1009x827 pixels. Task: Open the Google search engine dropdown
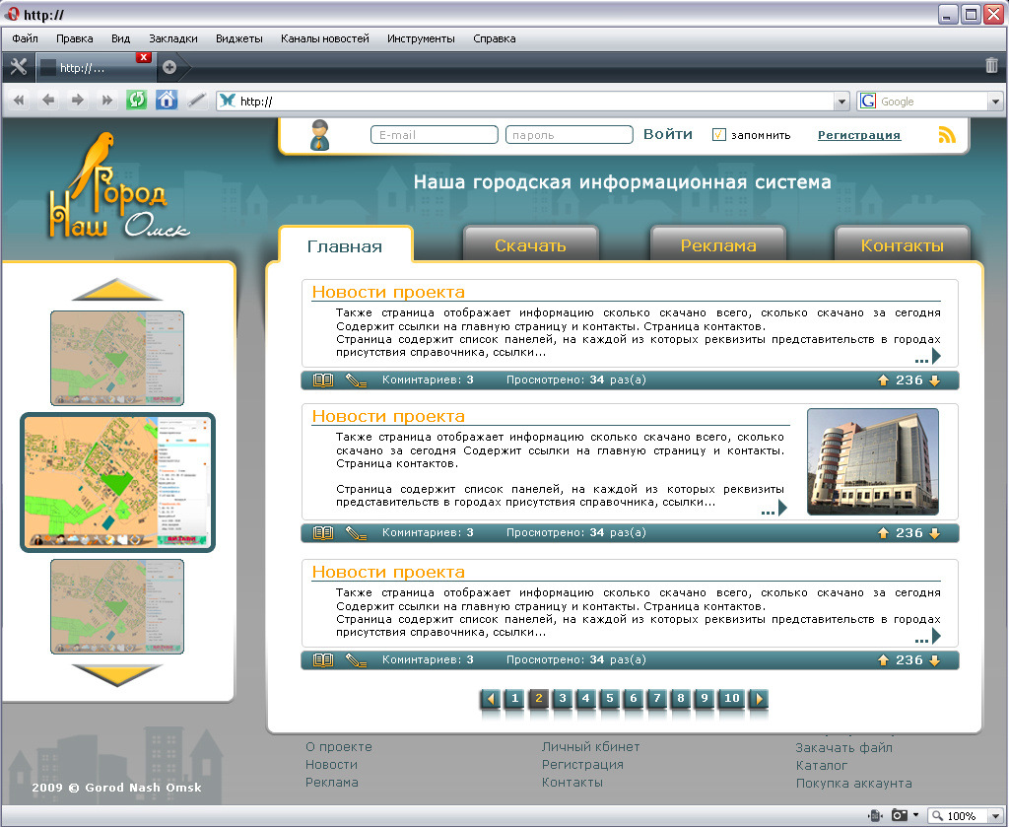(995, 102)
